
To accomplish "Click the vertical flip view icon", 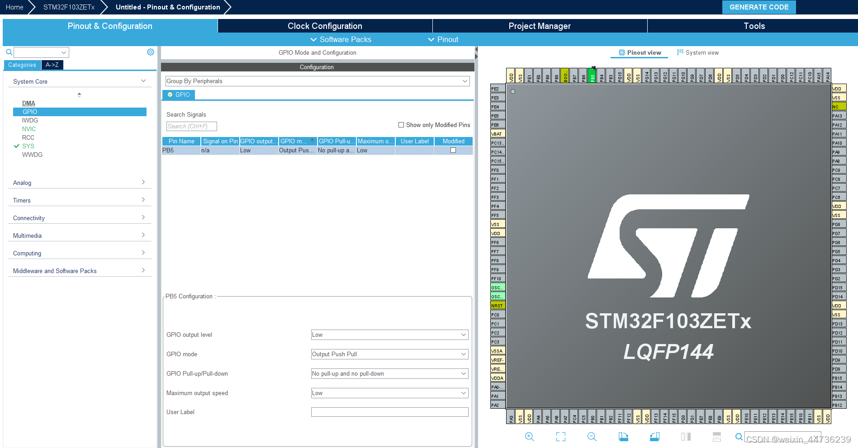I will (x=717, y=437).
